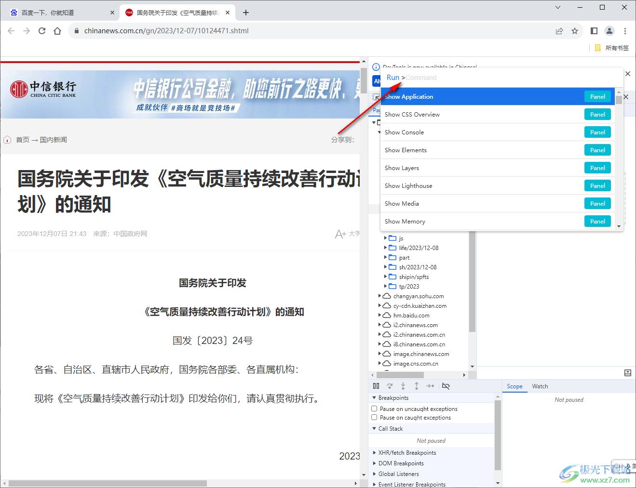Screen dimensions: 636x488
Task: Click the command menu scroll up arrow
Action: (x=619, y=91)
